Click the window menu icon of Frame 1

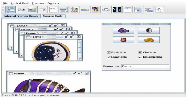(12, 26)
